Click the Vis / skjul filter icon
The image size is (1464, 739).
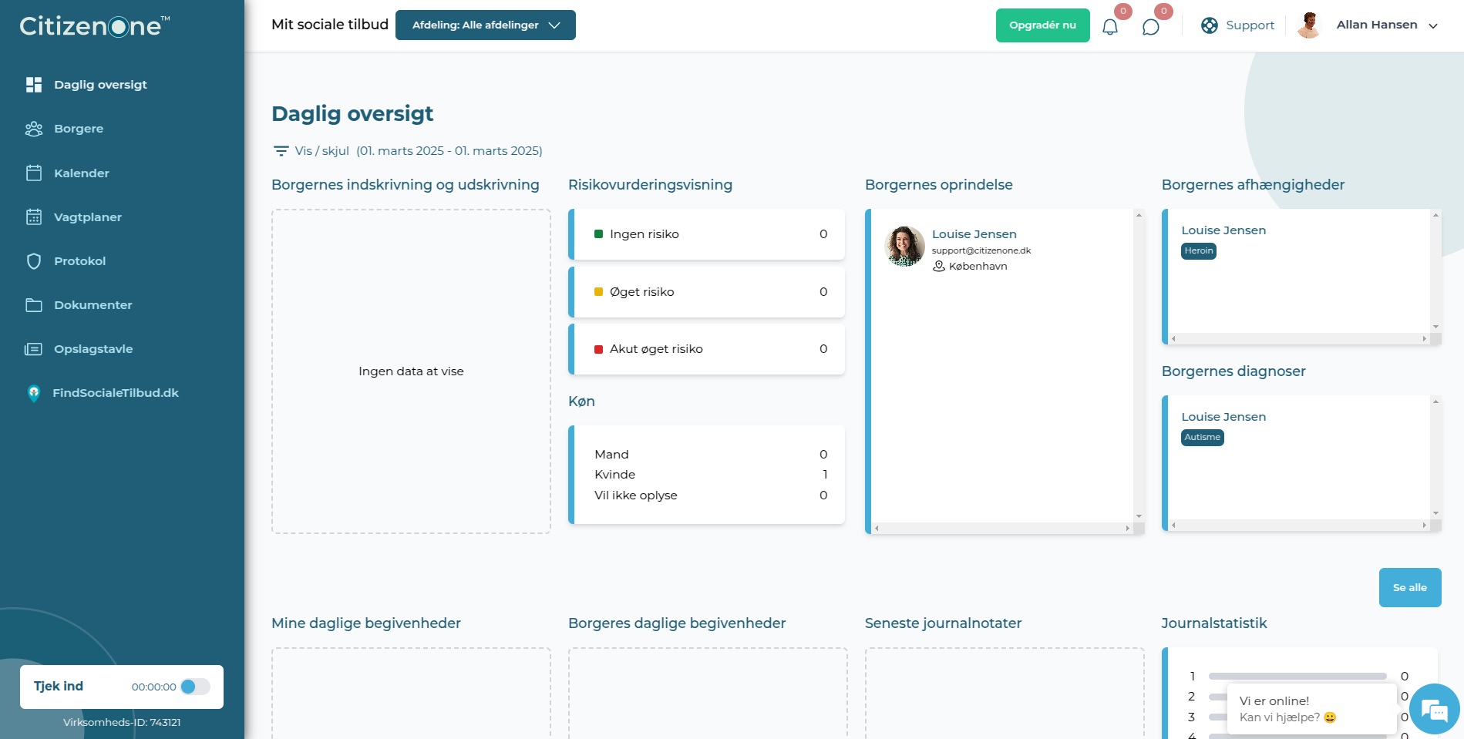point(281,151)
